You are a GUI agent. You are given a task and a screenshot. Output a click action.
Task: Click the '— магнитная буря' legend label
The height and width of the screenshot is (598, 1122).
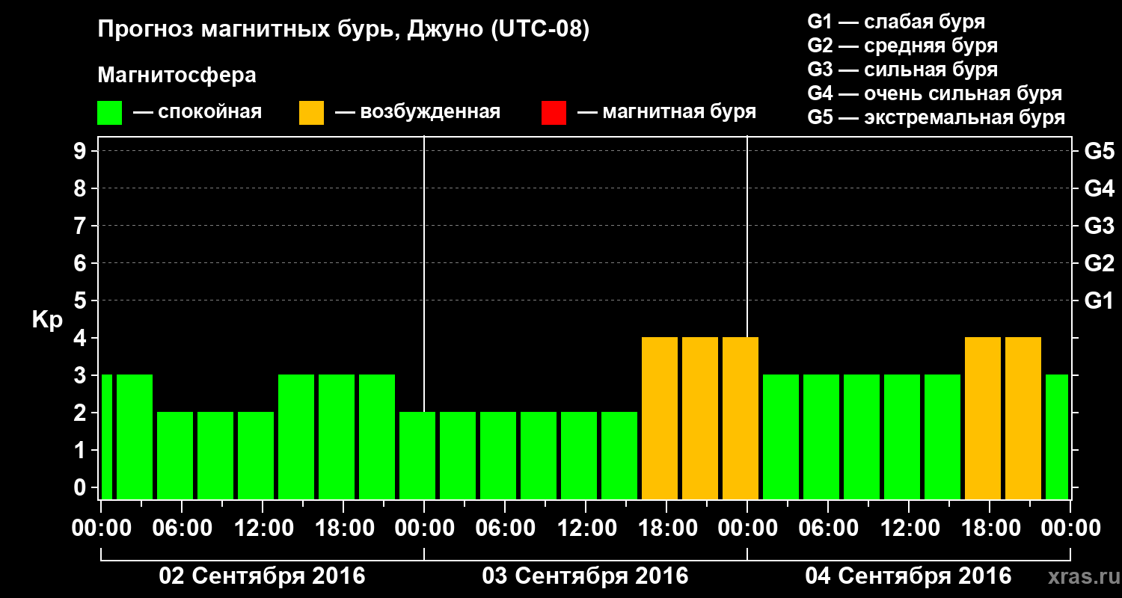(x=667, y=112)
